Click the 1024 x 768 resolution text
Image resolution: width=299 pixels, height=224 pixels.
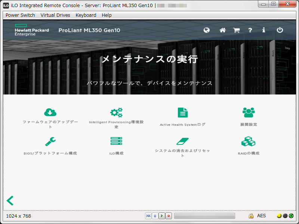pyautogui.click(x=18, y=216)
